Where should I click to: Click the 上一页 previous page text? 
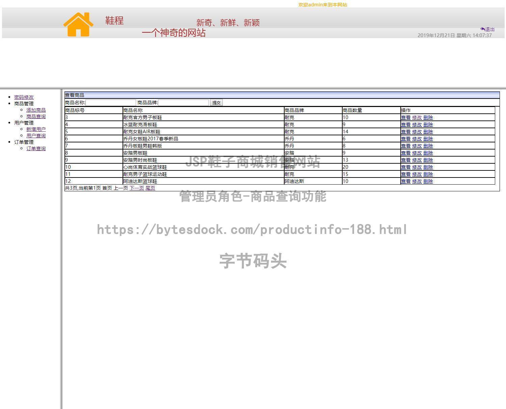(121, 188)
